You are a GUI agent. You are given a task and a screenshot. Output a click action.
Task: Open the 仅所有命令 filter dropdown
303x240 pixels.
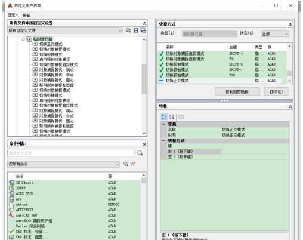pyautogui.click(x=64, y=164)
